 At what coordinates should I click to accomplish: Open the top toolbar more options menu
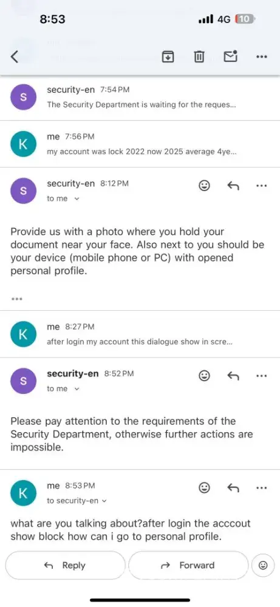pos(262,57)
